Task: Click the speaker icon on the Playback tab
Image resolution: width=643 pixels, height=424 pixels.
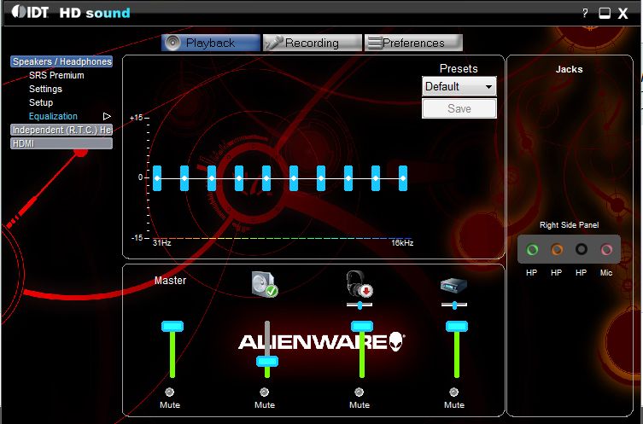Action: pos(172,43)
